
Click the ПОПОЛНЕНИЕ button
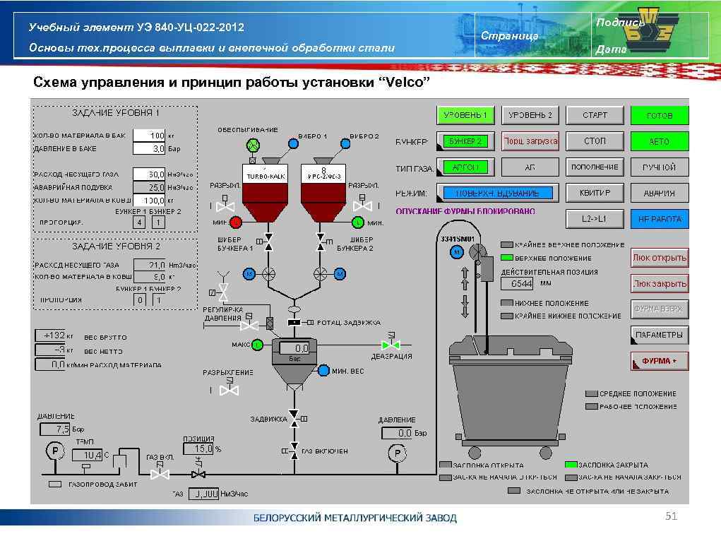(x=595, y=167)
